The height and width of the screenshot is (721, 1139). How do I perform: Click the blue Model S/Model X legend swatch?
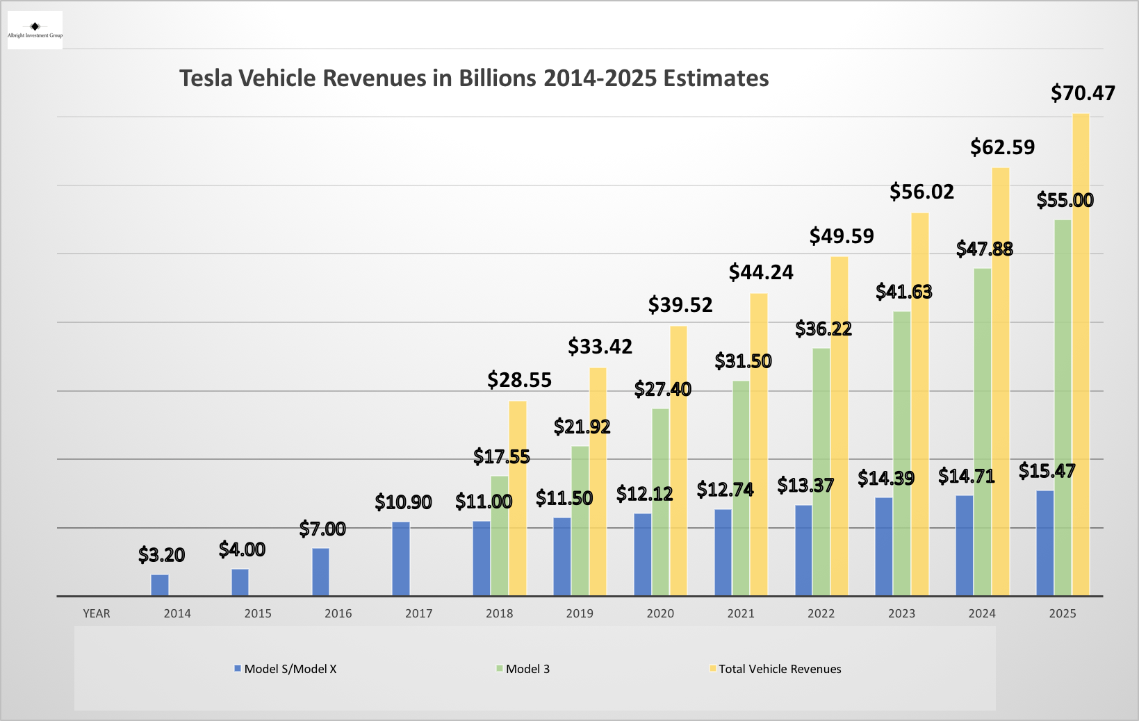(x=238, y=668)
